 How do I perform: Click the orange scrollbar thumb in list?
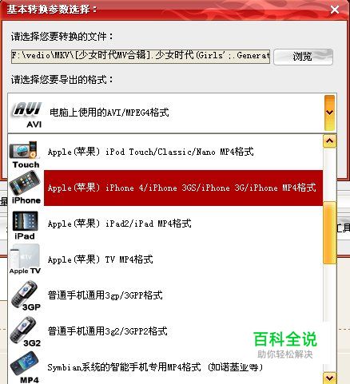coord(329,232)
